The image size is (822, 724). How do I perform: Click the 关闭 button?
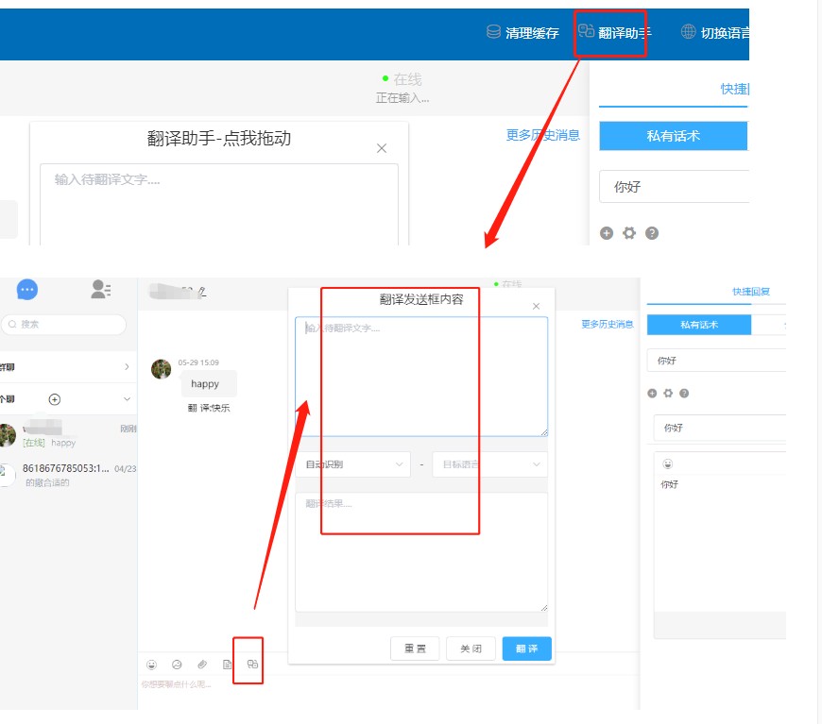[x=471, y=648]
